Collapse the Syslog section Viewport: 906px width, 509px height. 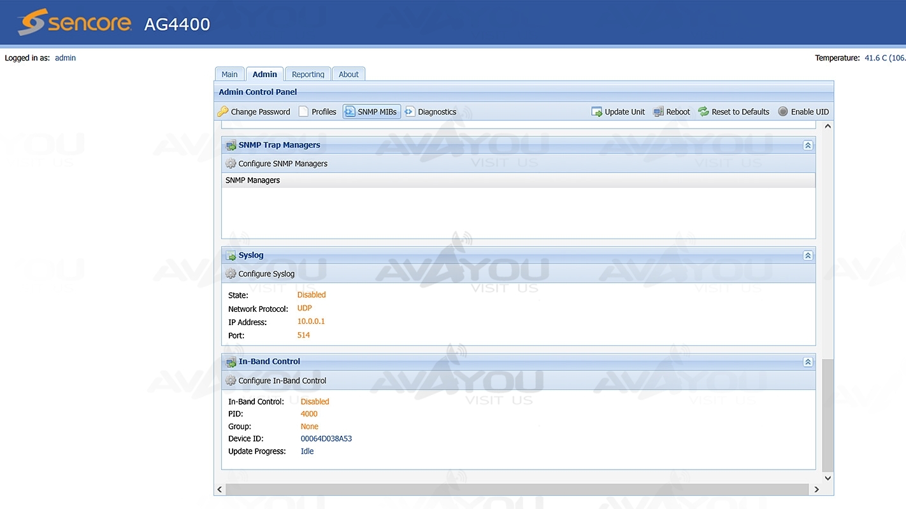(x=808, y=255)
